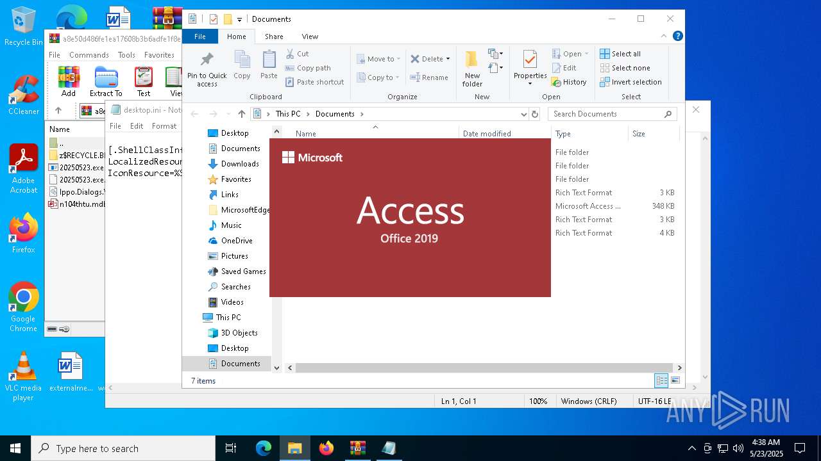The height and width of the screenshot is (461, 821).
Task: Open Explorer Help question icon
Action: pyautogui.click(x=677, y=36)
